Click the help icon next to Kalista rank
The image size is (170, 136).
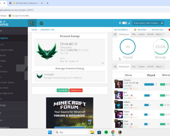(x=131, y=105)
